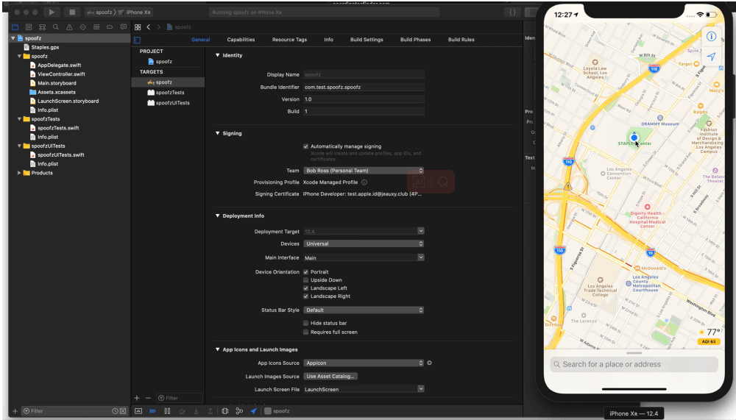Enable Requires full screen
The height and width of the screenshot is (420, 736).
pyautogui.click(x=305, y=332)
